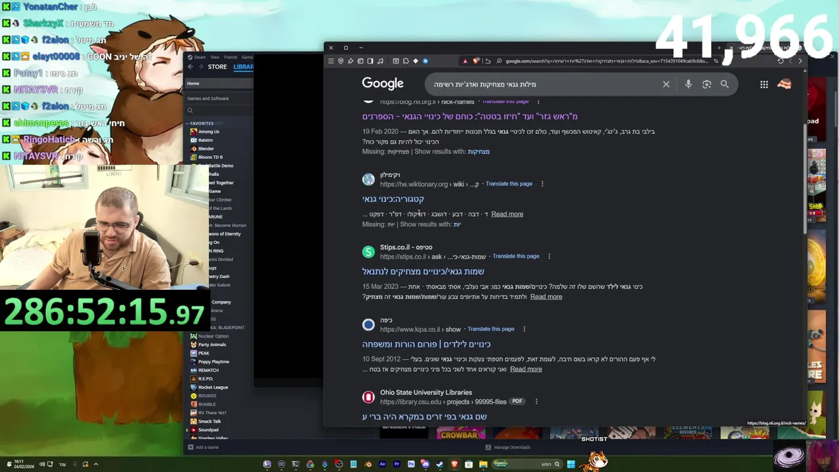Select Poppy Playtime in Steam library
Screen dimensions: 839x472
[x=214, y=362]
